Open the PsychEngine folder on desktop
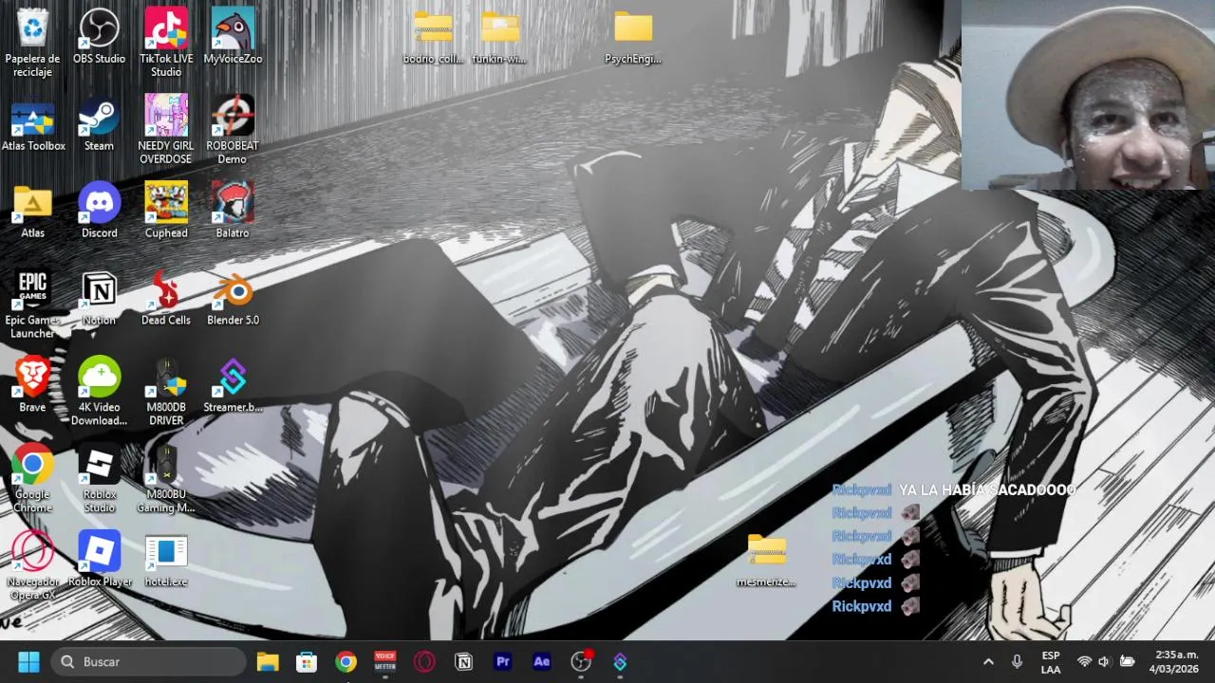Screen dimensions: 1215x683 click(633, 38)
